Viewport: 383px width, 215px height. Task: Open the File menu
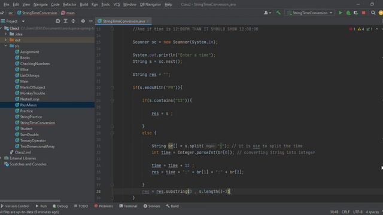coord(6,4)
